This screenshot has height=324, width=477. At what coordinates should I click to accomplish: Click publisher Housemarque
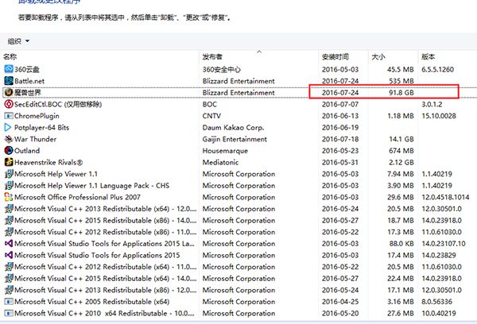click(225, 150)
